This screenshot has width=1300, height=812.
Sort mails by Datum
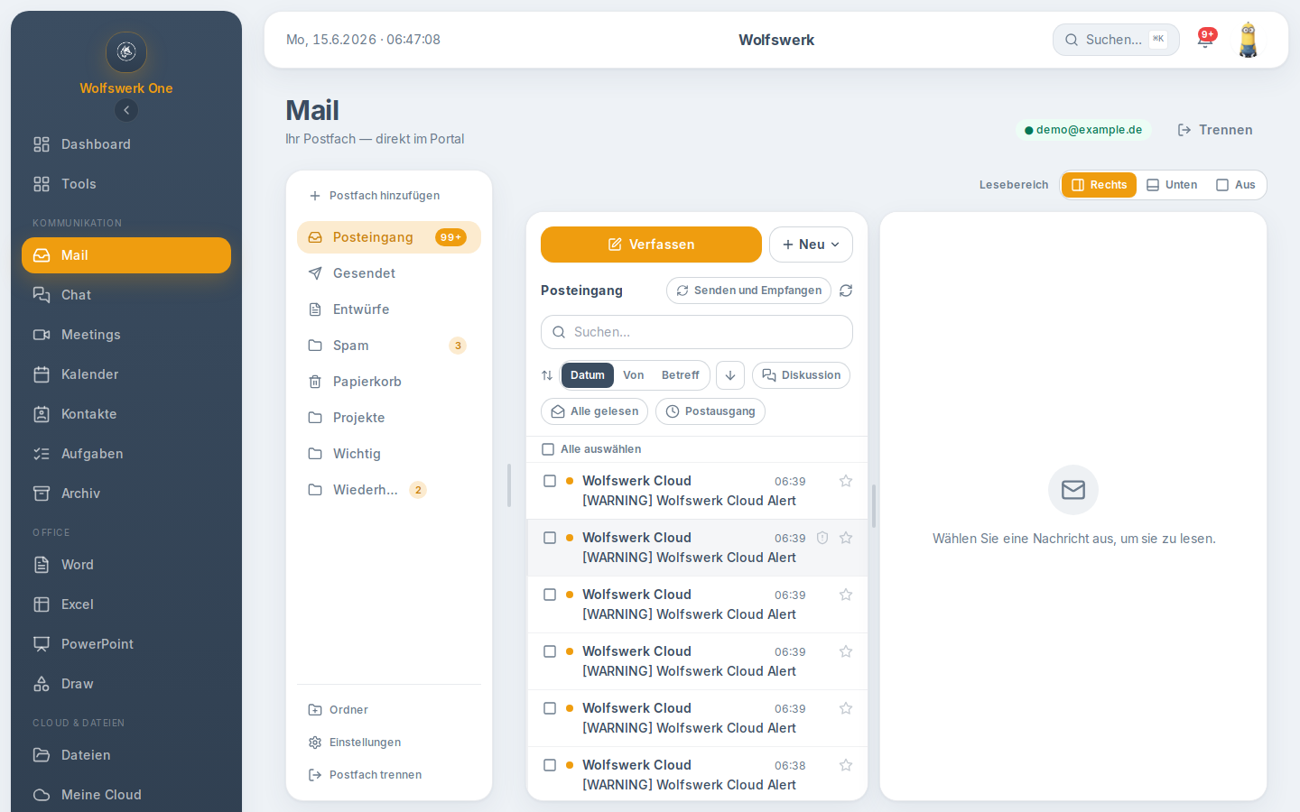coord(587,375)
